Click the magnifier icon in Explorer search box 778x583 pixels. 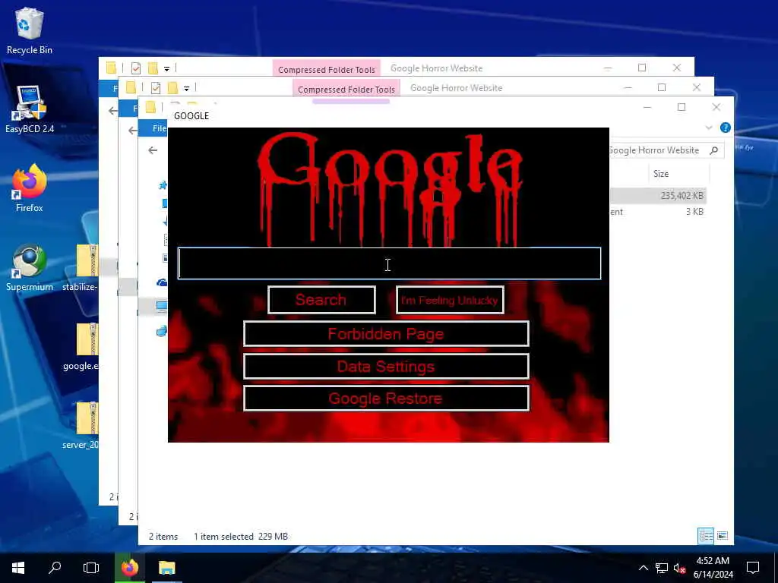pos(714,150)
